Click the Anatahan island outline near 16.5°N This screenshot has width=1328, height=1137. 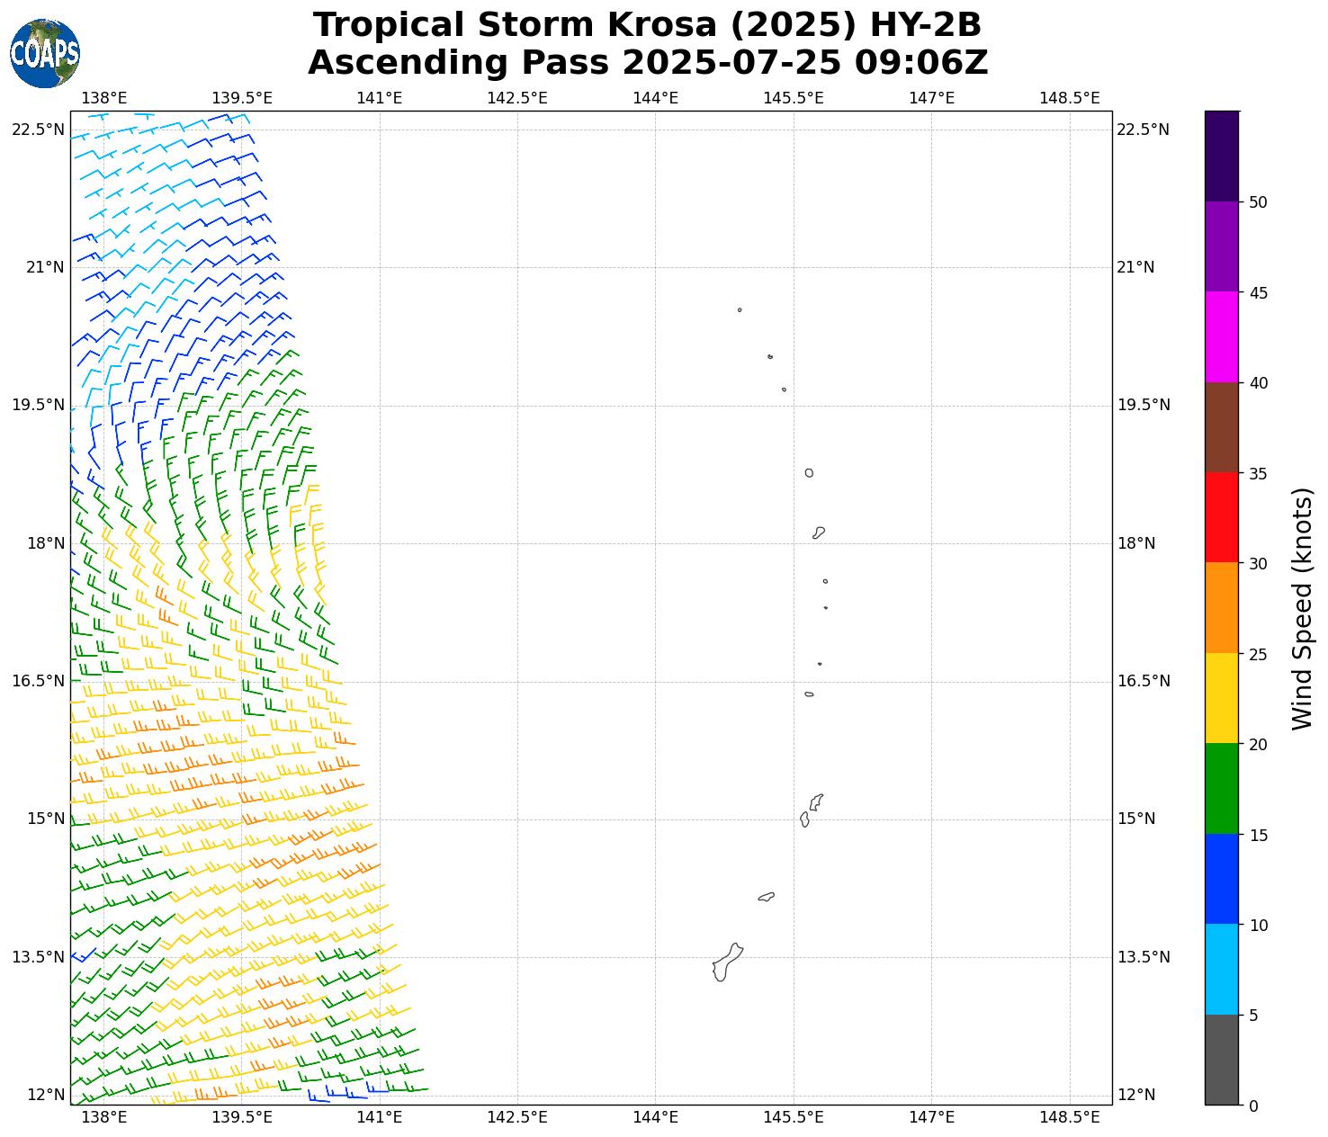[x=809, y=694]
